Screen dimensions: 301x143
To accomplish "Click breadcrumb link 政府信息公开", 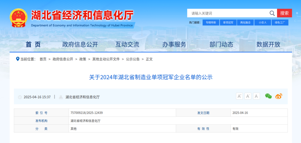I will pyautogui.click(x=63, y=59).
